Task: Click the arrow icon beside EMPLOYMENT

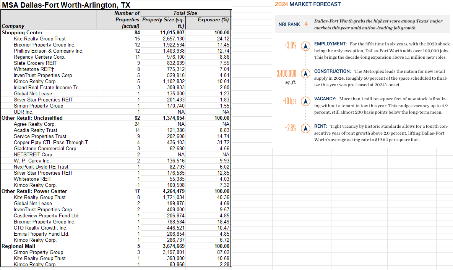Action: click(305, 46)
